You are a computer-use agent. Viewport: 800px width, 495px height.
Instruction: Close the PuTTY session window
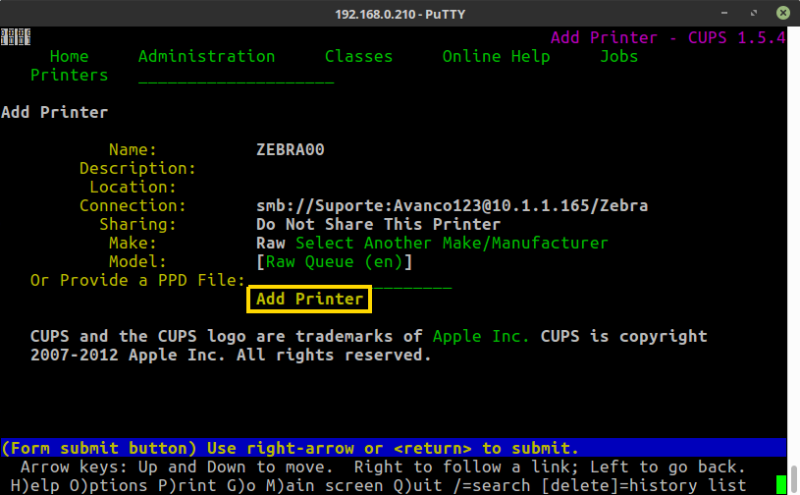pyautogui.click(x=782, y=13)
